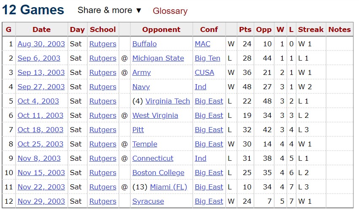Sort by the Conf column header

(x=209, y=29)
